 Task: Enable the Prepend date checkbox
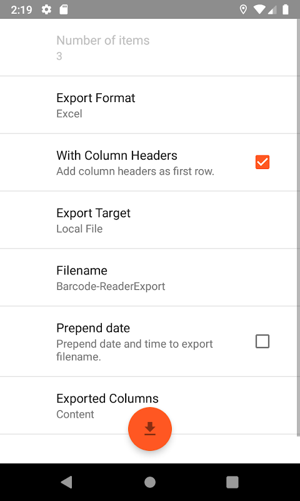[x=262, y=341]
